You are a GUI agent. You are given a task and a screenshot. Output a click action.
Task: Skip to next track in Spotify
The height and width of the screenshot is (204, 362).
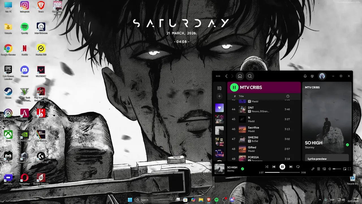pyautogui.click(x=291, y=167)
